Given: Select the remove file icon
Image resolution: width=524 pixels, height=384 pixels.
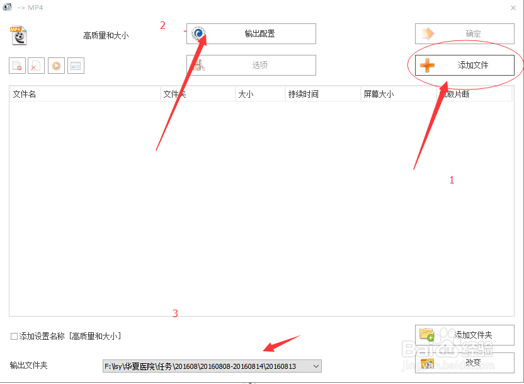Looking at the screenshot, I should tap(17, 65).
